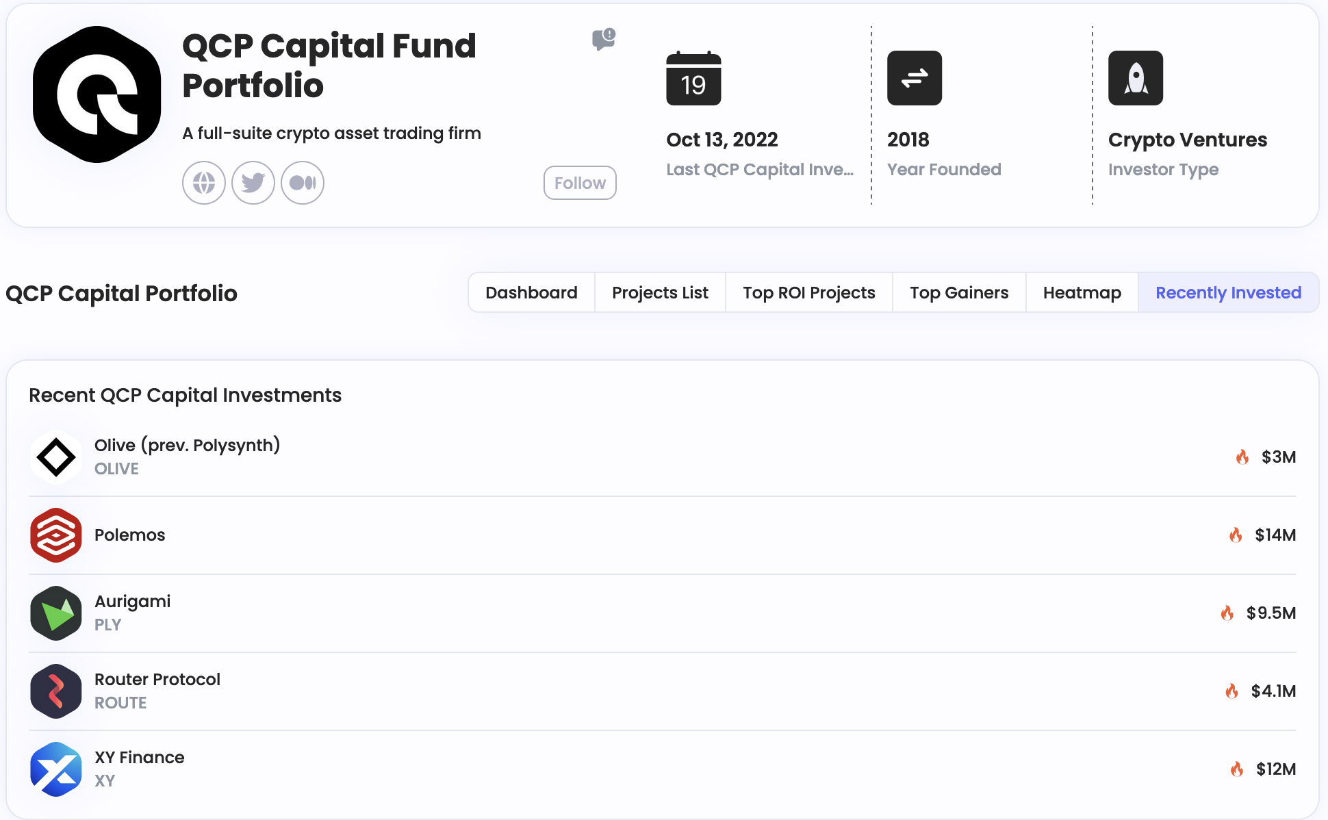Click the Year Founded label

(944, 170)
